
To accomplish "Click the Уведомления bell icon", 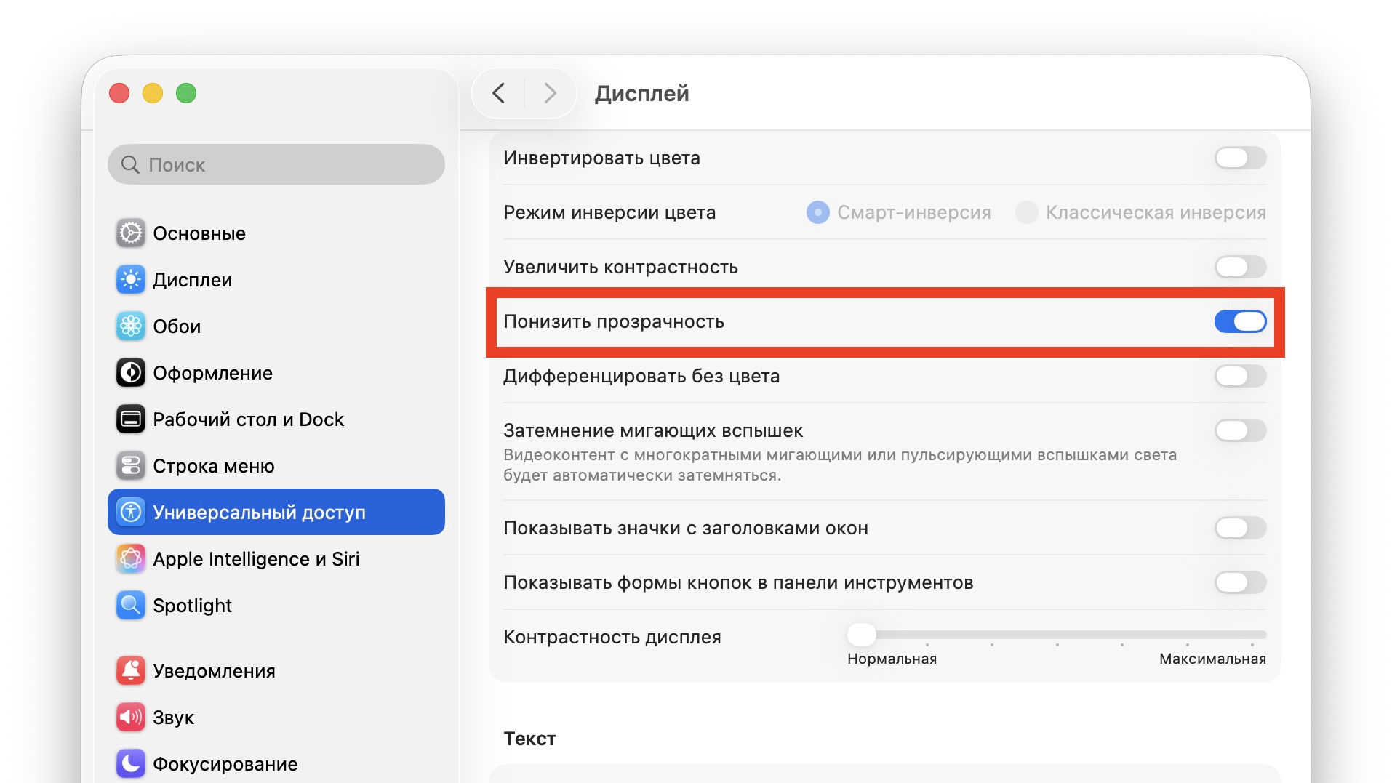I will pos(131,671).
